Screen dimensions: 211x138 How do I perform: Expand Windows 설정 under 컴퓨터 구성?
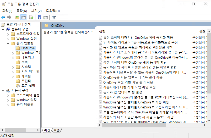coord(8,39)
